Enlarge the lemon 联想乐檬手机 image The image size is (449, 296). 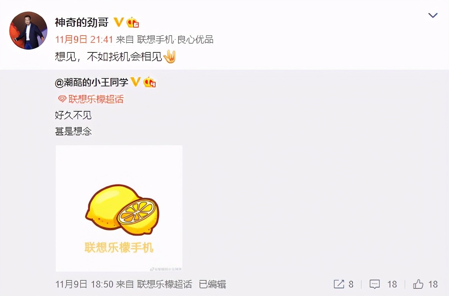[119, 208]
